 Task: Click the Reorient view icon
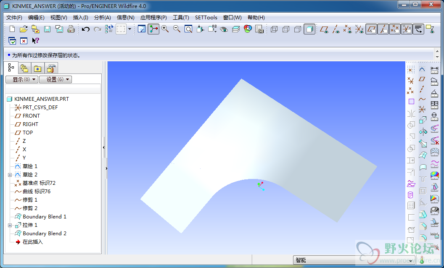click(x=201, y=29)
